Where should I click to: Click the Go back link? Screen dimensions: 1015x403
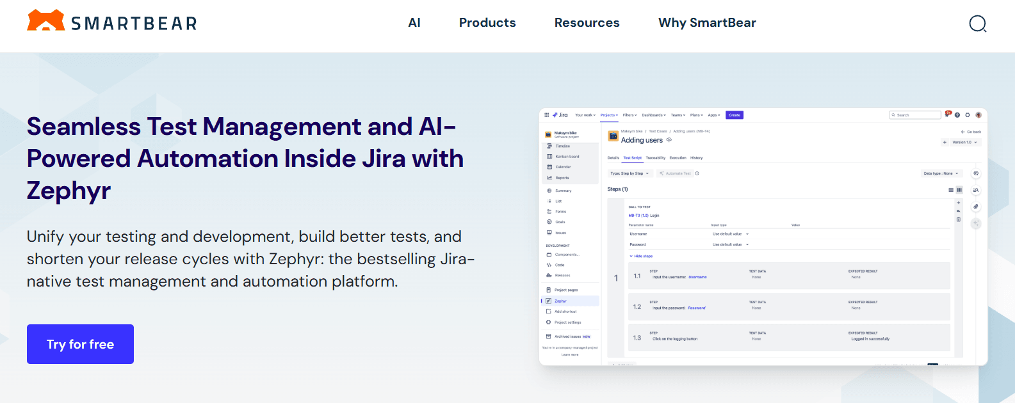pos(971,132)
